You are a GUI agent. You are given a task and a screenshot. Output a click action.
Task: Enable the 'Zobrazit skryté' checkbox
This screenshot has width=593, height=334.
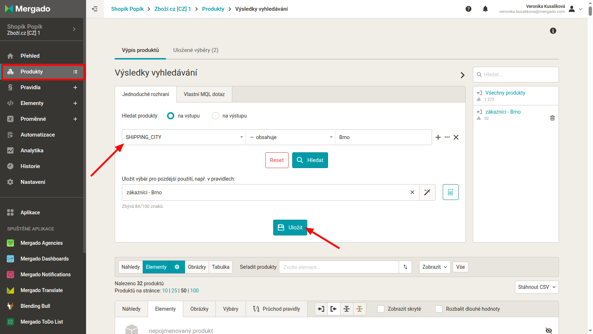pos(381,309)
